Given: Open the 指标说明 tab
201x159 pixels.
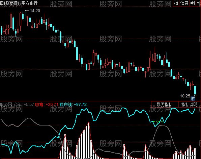Looking at the screenshot, I should click(190, 105).
